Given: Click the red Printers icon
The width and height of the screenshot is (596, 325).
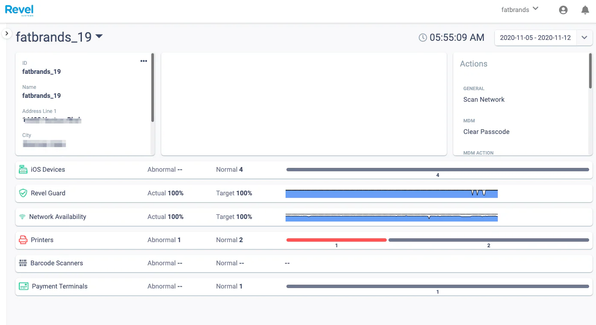Looking at the screenshot, I should pyautogui.click(x=23, y=240).
